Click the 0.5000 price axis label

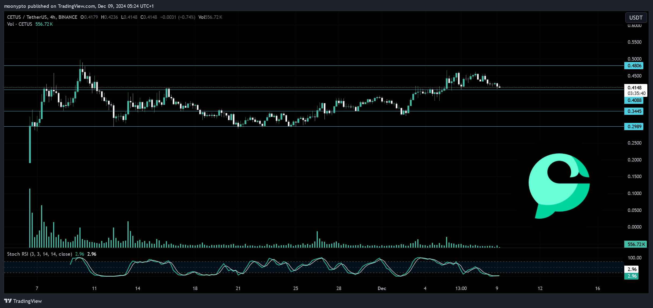click(x=634, y=59)
